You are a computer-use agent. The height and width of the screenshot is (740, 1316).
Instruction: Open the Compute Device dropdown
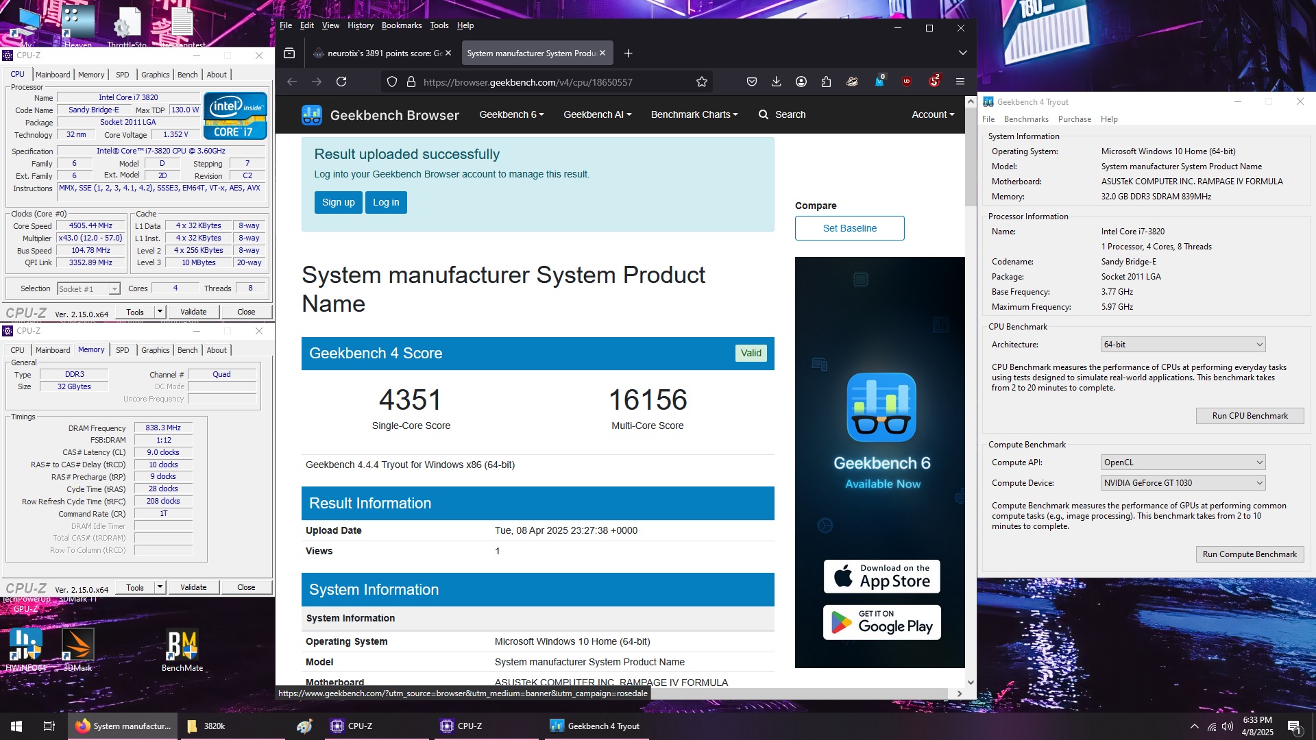[1183, 483]
